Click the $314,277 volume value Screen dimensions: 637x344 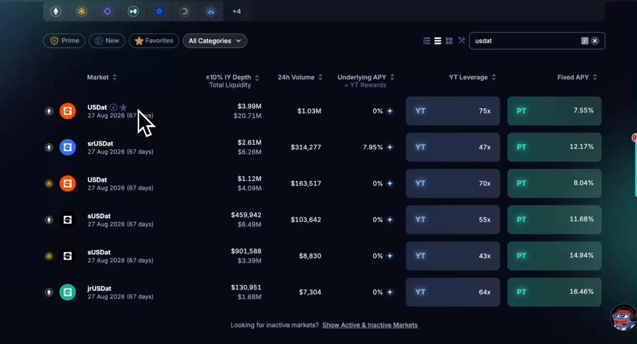306,147
